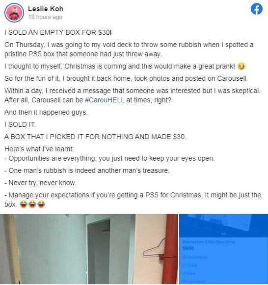Click the image carousel dots in listing
The height and width of the screenshot is (285, 268).
(x=224, y=234)
